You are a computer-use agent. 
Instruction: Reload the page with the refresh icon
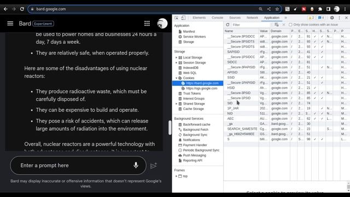tap(22, 9)
